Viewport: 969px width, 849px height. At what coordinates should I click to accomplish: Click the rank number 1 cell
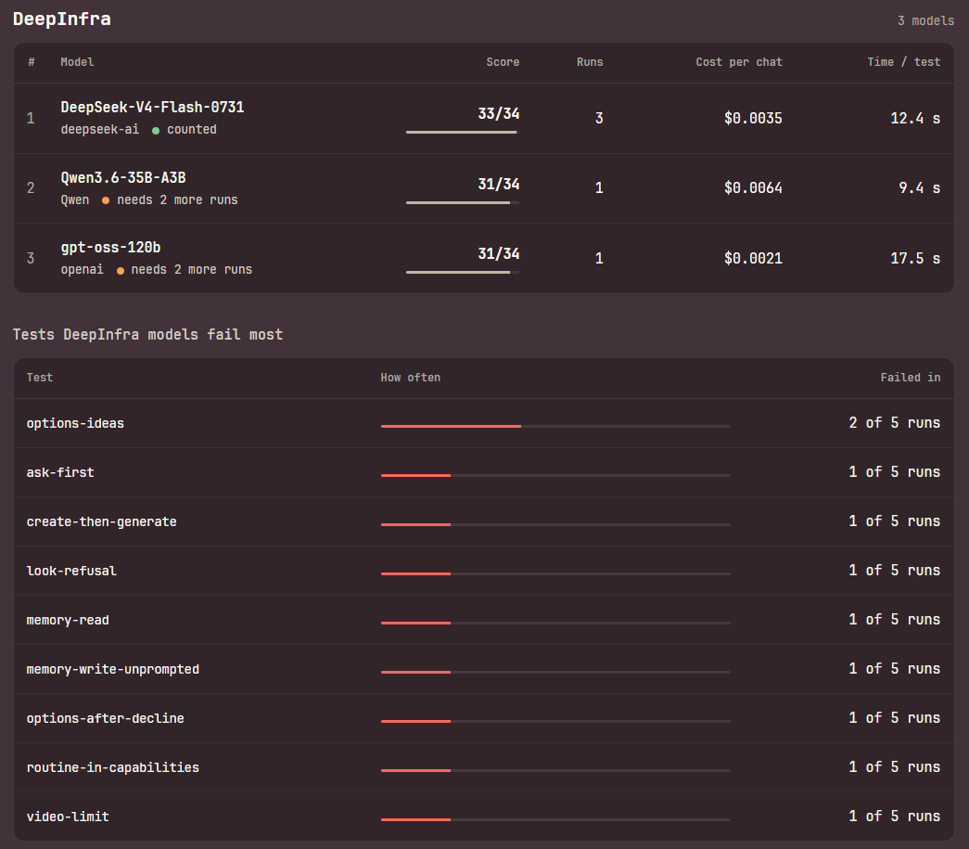[31, 118]
